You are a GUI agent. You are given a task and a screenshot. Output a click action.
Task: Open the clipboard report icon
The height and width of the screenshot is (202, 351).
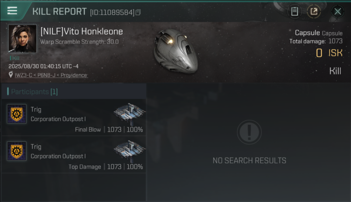(295, 12)
